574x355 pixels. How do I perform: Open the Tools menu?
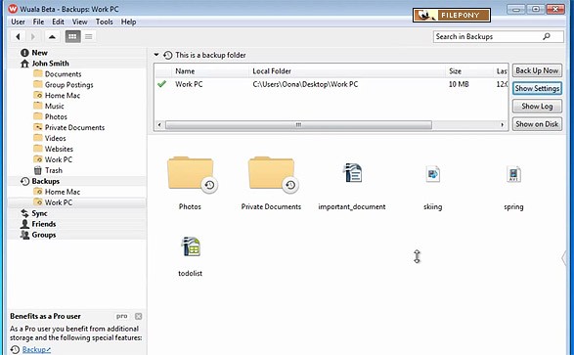pos(105,22)
